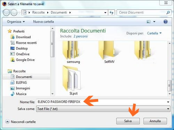Click the Forward navigation arrow
Screen dimensions: 174x130
(x=14, y=12)
